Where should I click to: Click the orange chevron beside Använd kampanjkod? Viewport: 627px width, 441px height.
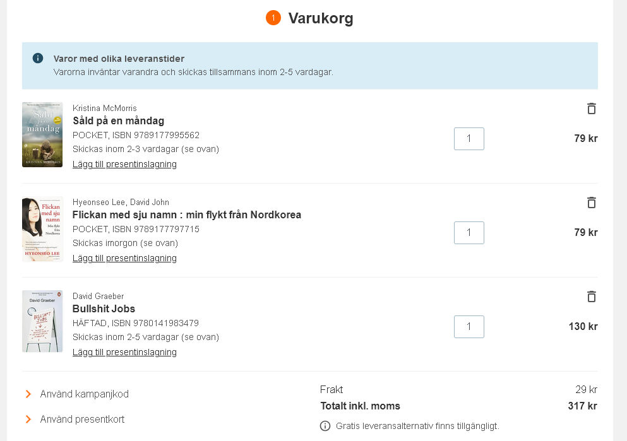[28, 394]
